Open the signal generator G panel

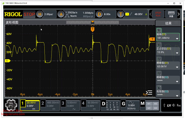tap(123, 104)
